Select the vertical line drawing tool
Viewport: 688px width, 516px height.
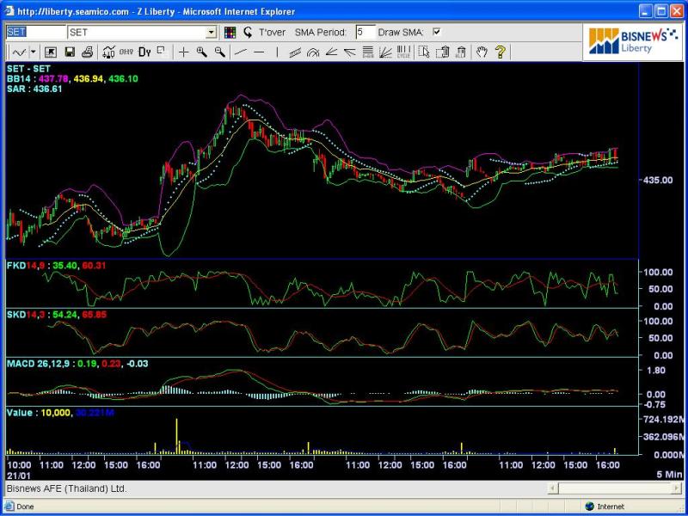277,52
